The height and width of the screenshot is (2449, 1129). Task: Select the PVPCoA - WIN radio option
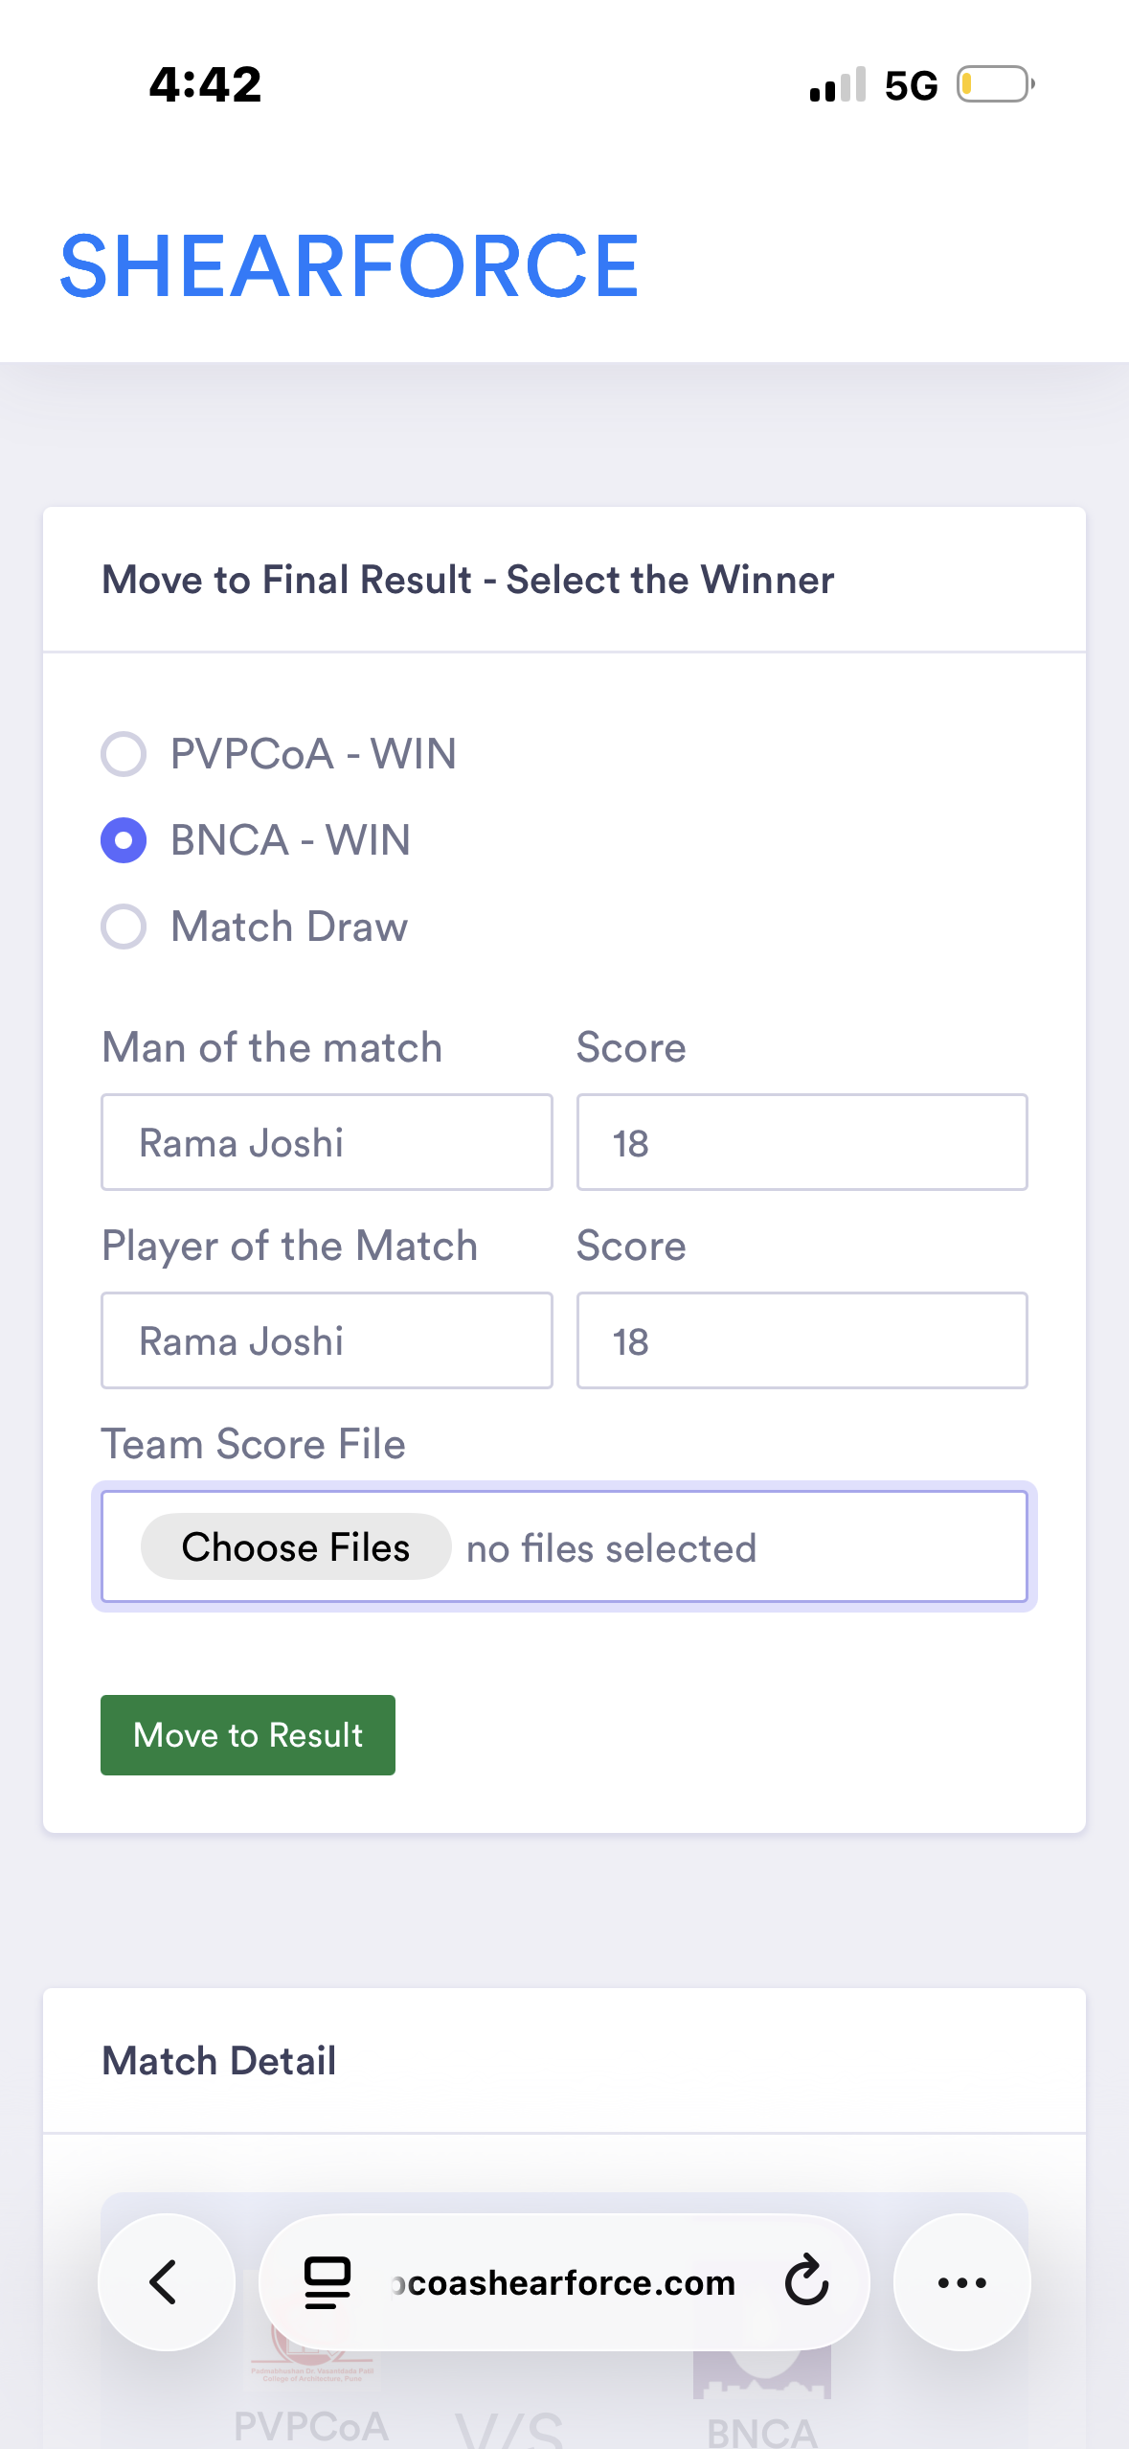(124, 754)
